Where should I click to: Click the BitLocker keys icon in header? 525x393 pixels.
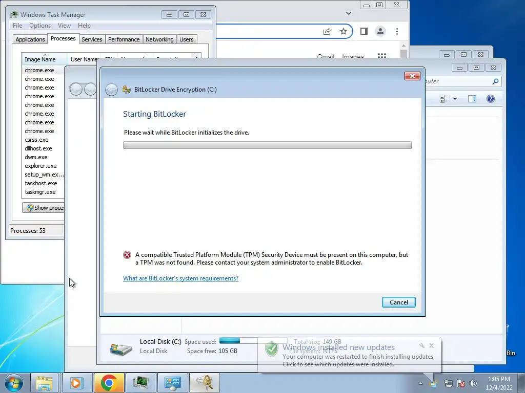[x=126, y=90]
